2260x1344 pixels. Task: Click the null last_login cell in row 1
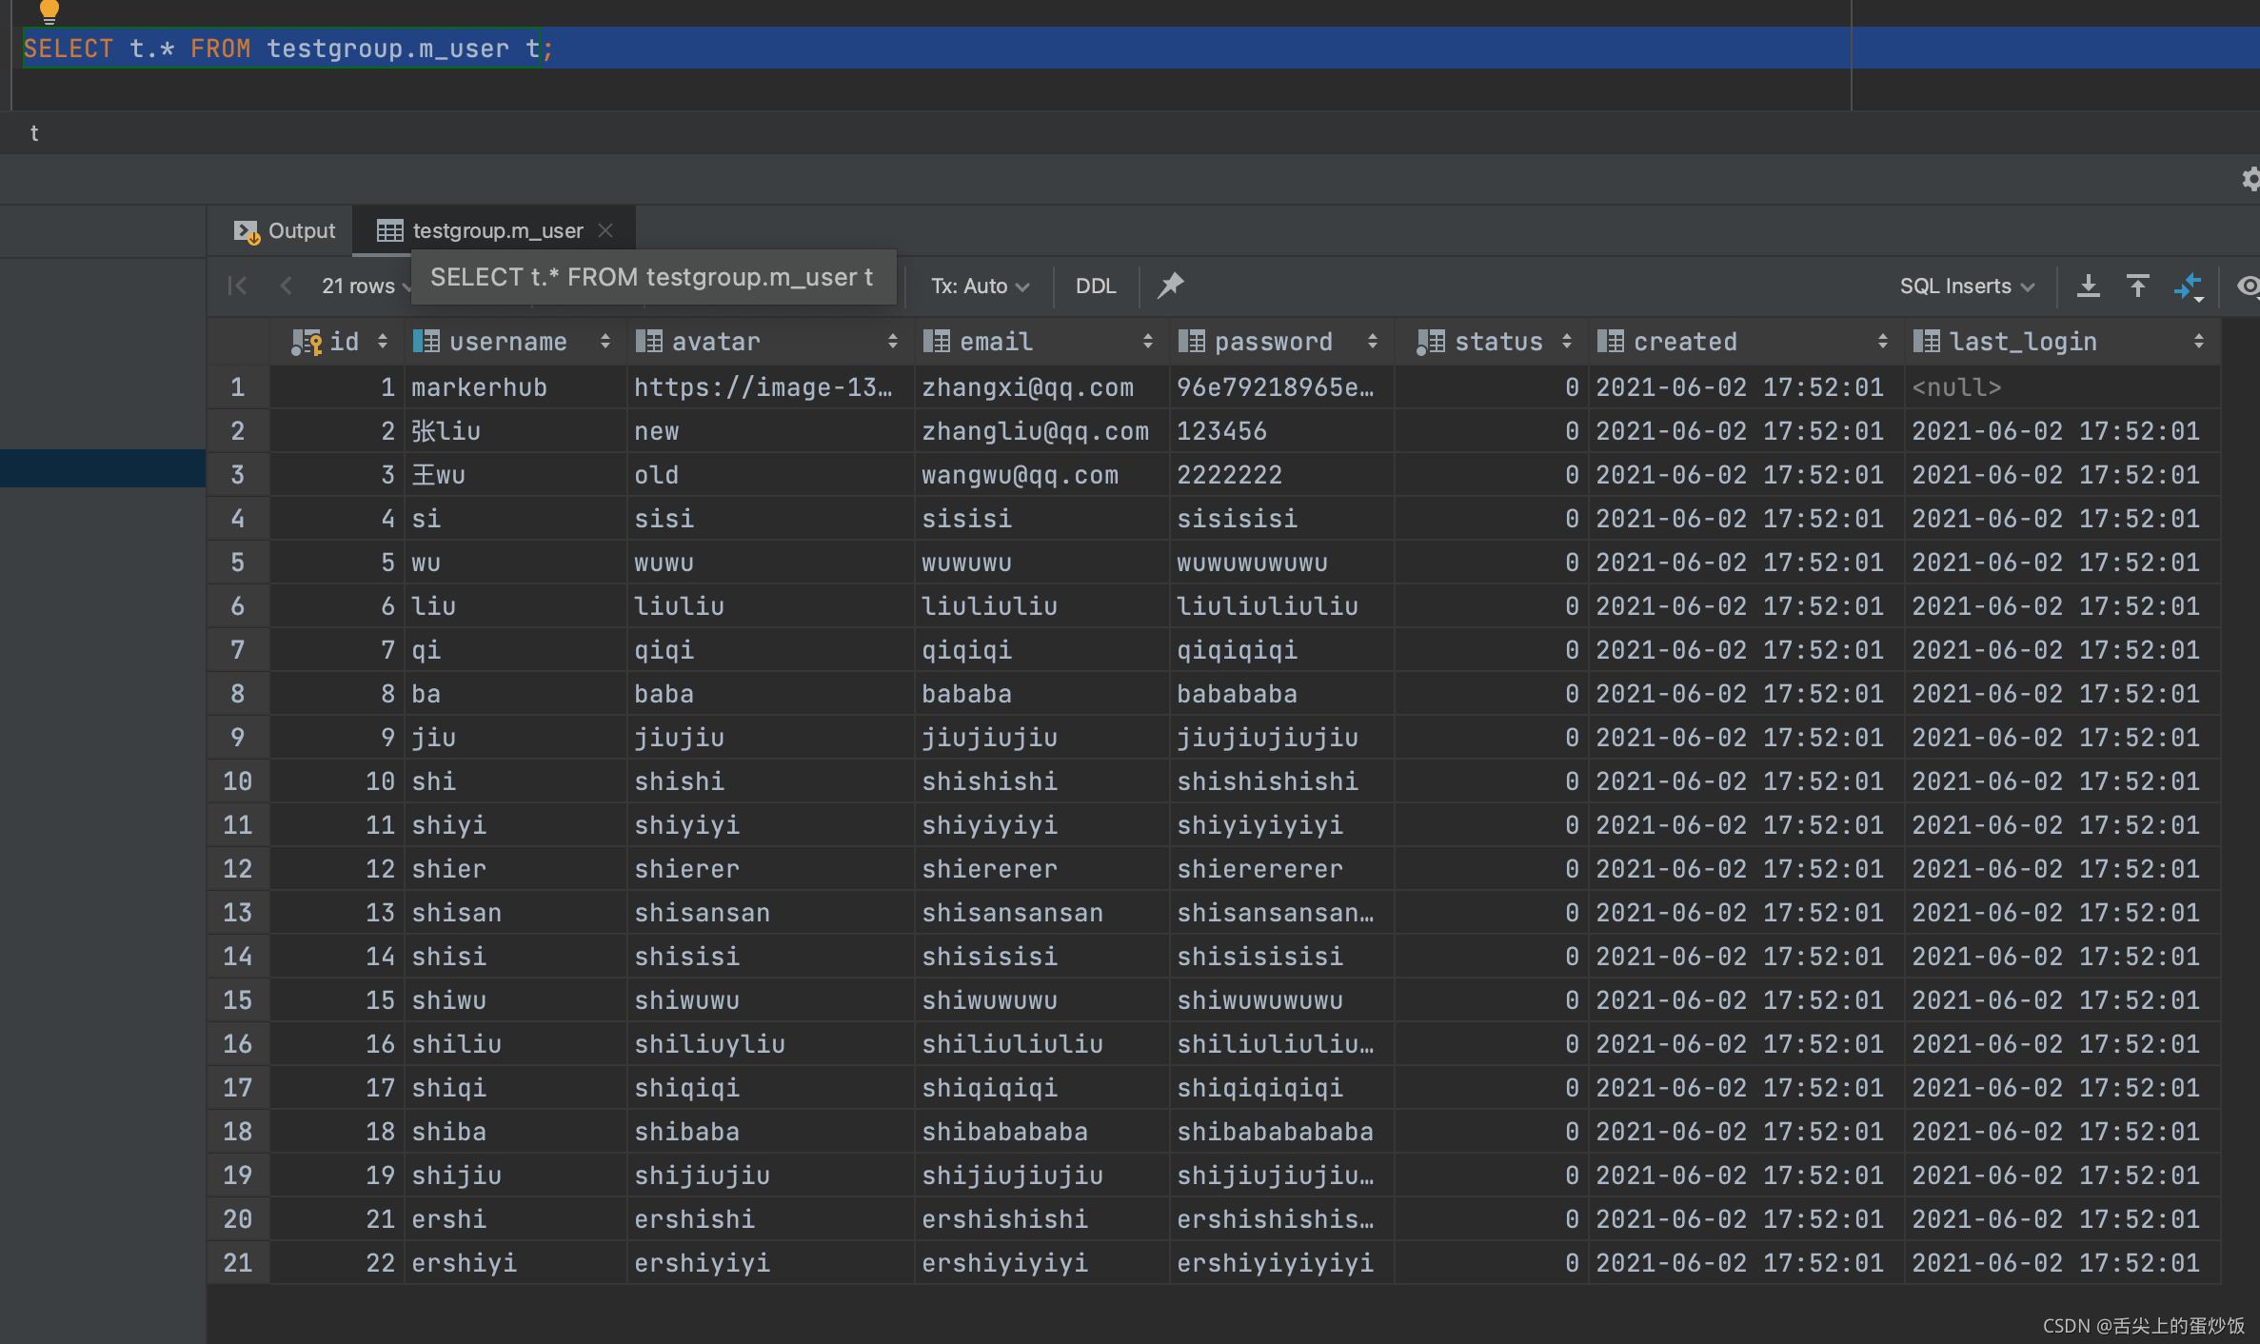[1956, 387]
